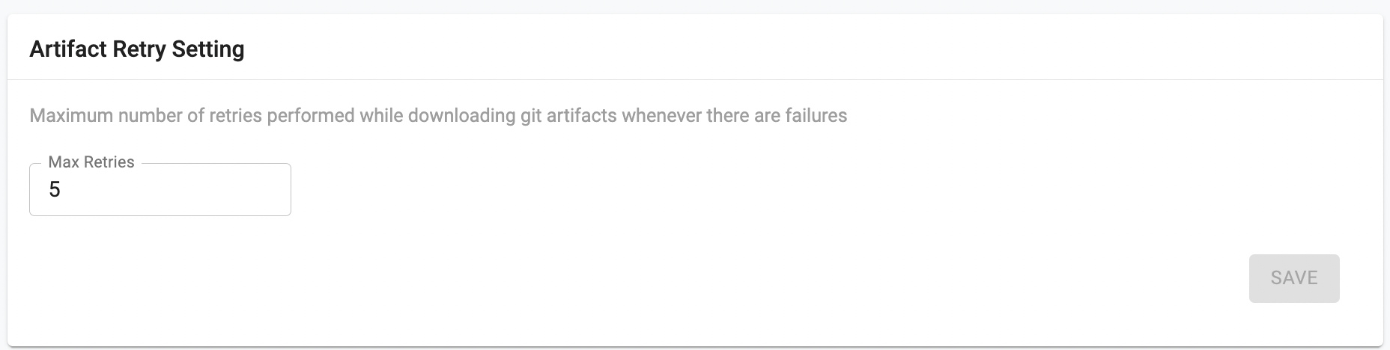Click inside the outlined Max Retries box
Screen dimensions: 1390x350
[x=160, y=190]
